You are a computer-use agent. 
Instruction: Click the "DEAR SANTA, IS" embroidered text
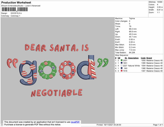(57, 48)
